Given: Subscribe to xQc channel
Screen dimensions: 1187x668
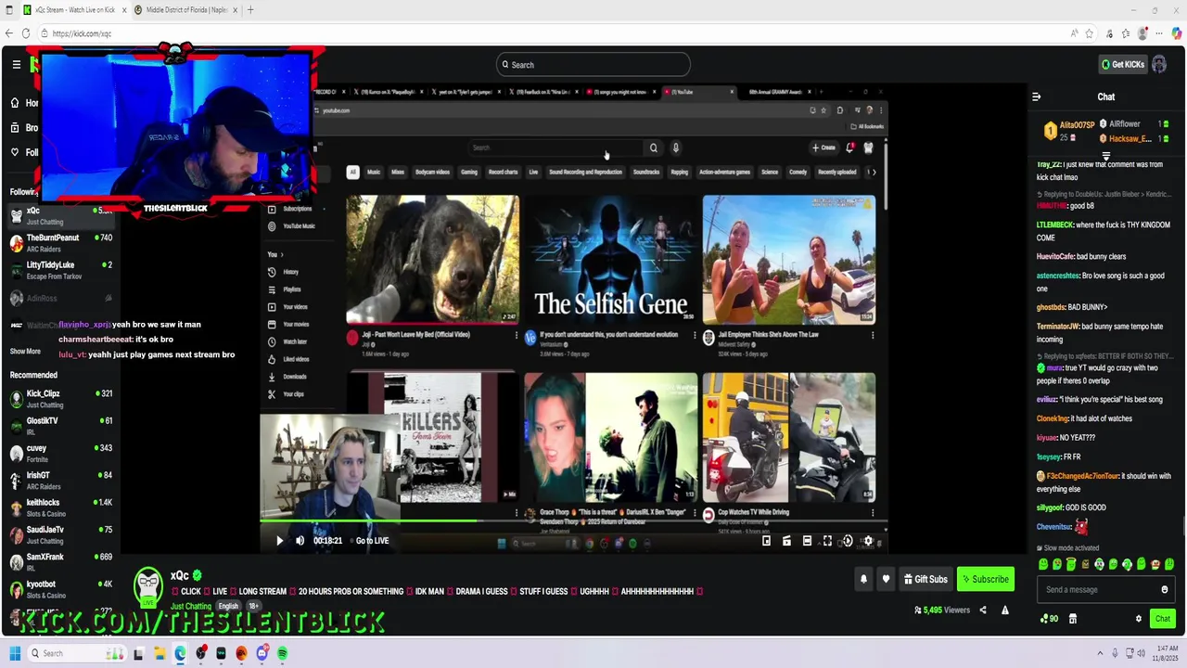Looking at the screenshot, I should 986,579.
